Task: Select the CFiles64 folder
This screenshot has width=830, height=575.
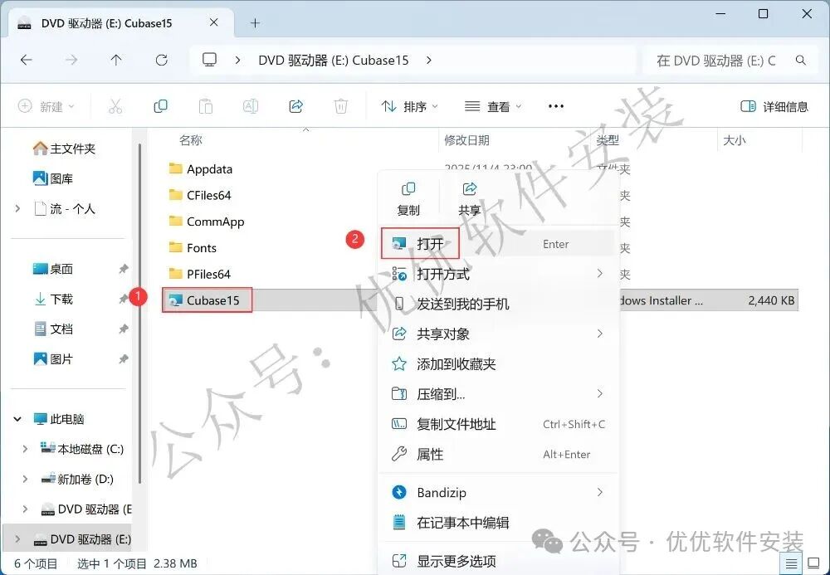Action: [200, 195]
